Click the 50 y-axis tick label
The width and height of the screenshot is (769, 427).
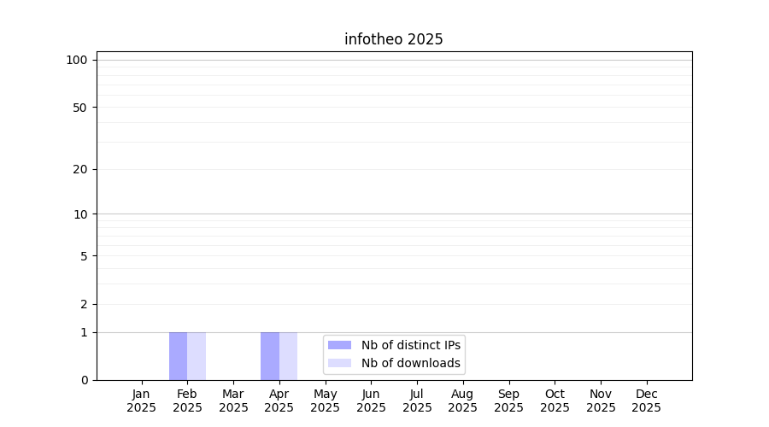pyautogui.click(x=79, y=108)
